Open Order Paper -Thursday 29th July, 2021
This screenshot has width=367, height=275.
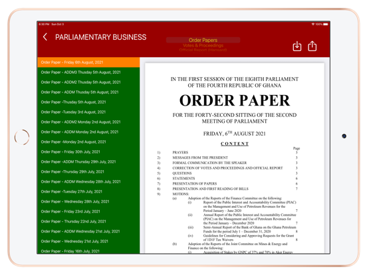88,171
